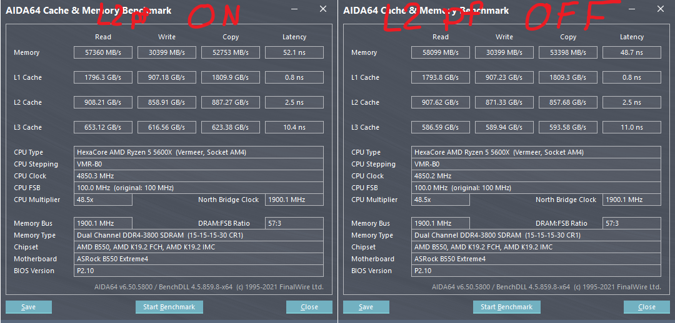
Task: Click L2 Cache Latency 2.5 ns in right window
Action: pyautogui.click(x=631, y=102)
